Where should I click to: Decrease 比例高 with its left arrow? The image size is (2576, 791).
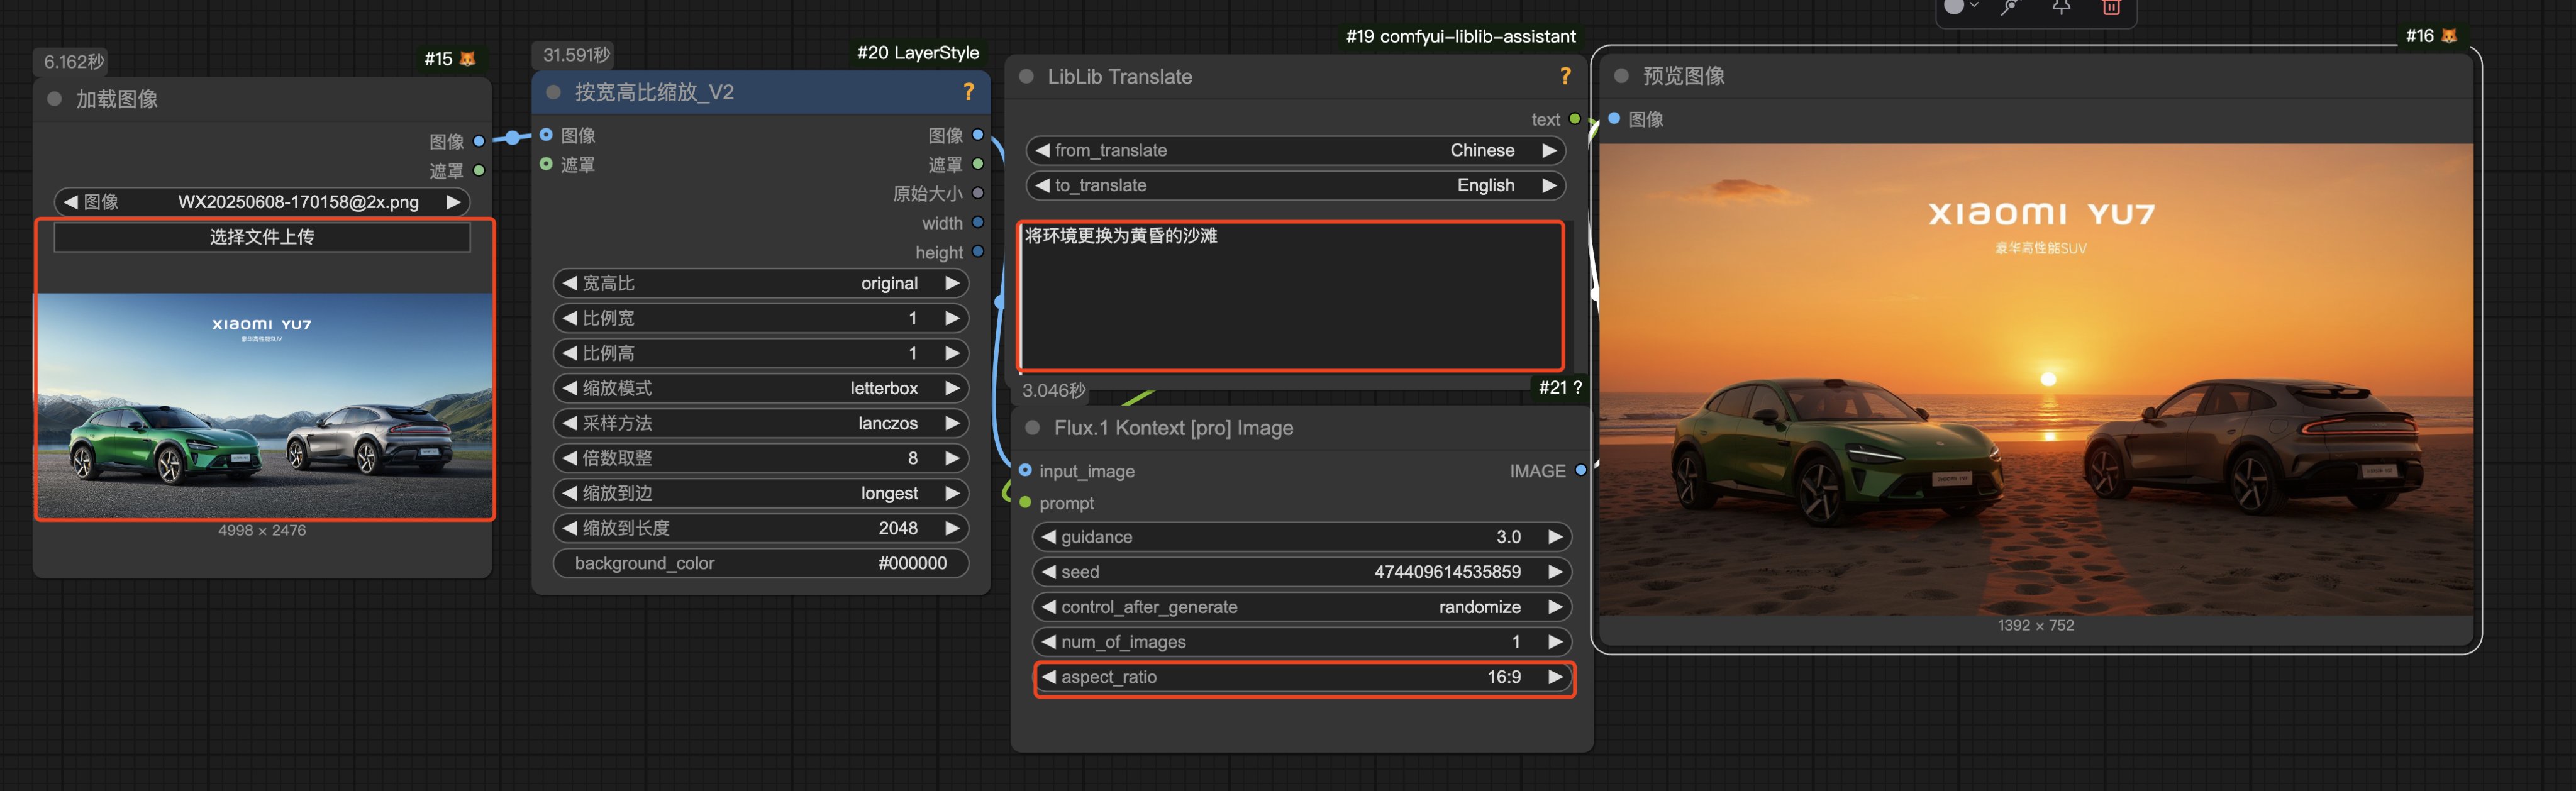[x=570, y=353]
